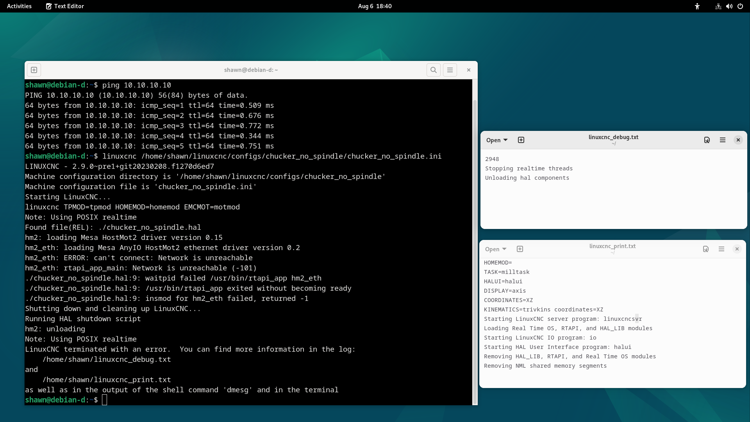Open hamburger menu in linuxcnc_print.txt window
Screen dimensions: 750x422
[x=721, y=249]
